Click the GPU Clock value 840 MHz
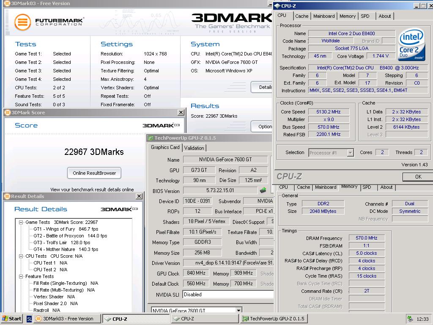The image size is (433, 325). tap(196, 273)
